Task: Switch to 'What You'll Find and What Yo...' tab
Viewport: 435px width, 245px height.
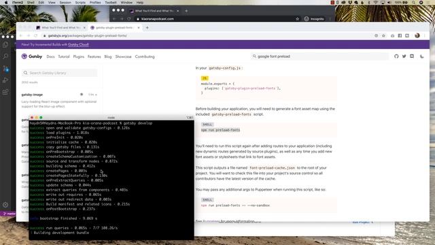Action: click(61, 27)
